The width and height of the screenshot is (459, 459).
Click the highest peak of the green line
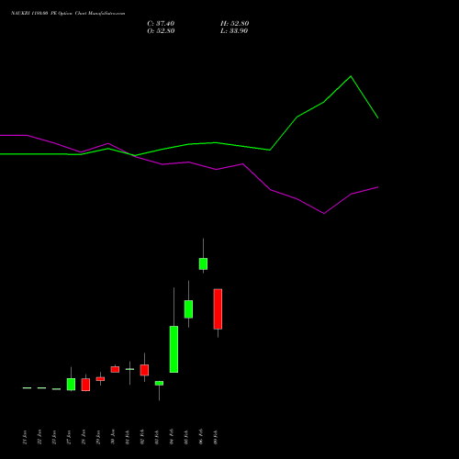[x=351, y=76]
